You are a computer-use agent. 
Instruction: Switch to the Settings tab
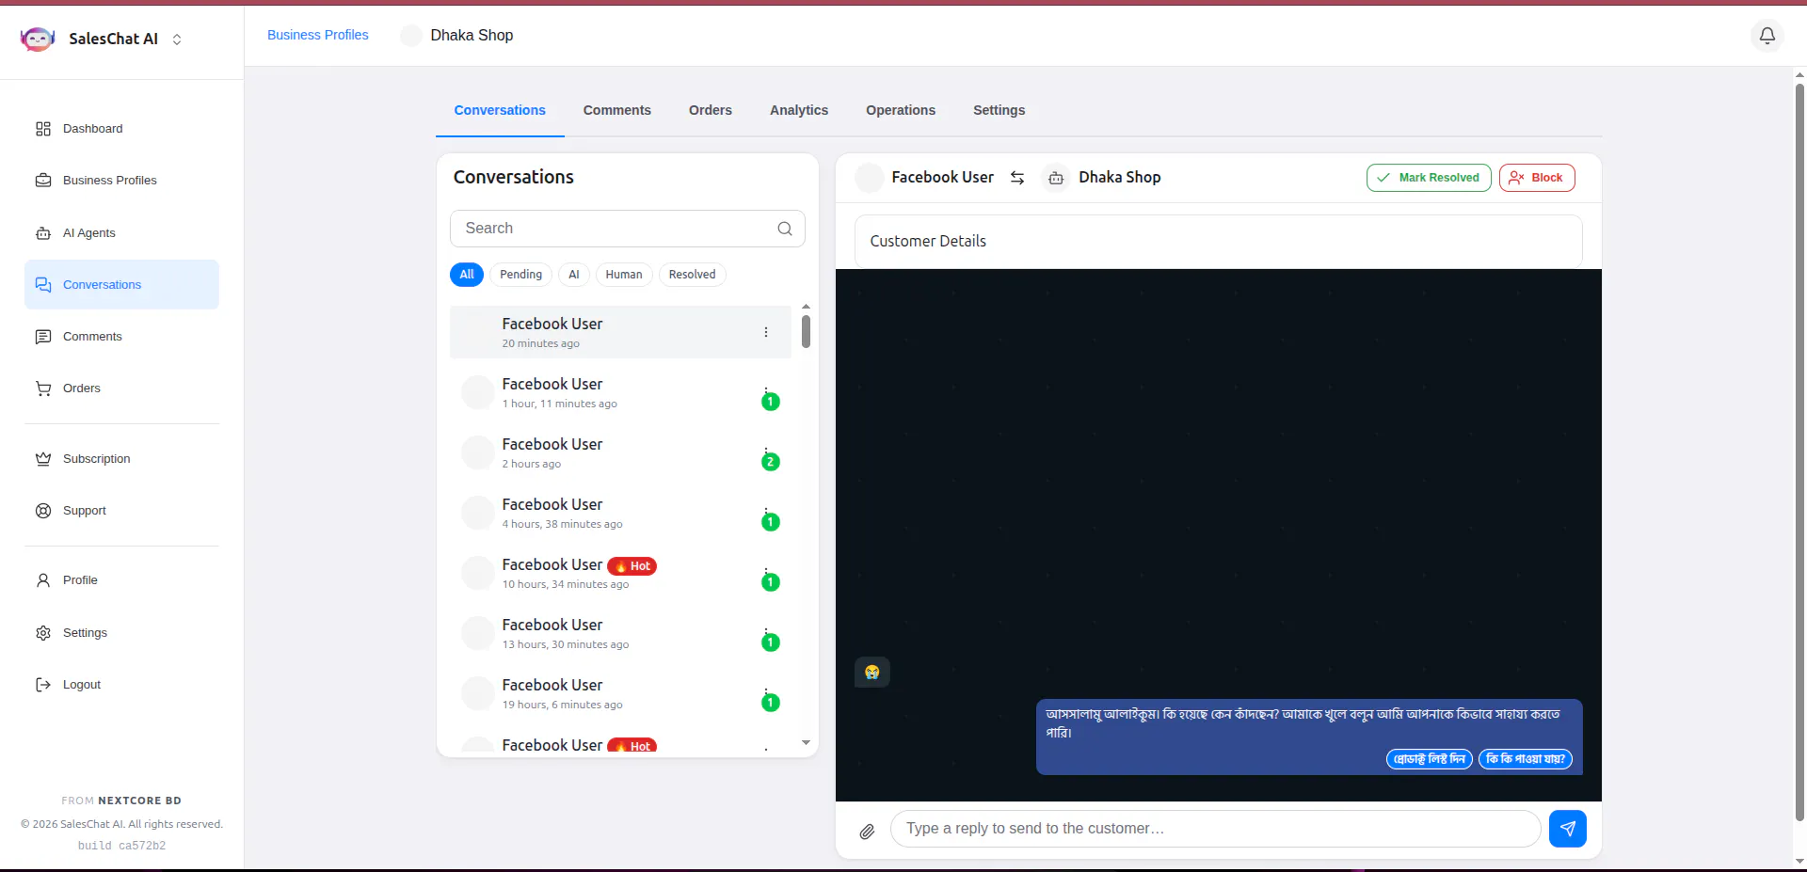pyautogui.click(x=999, y=110)
